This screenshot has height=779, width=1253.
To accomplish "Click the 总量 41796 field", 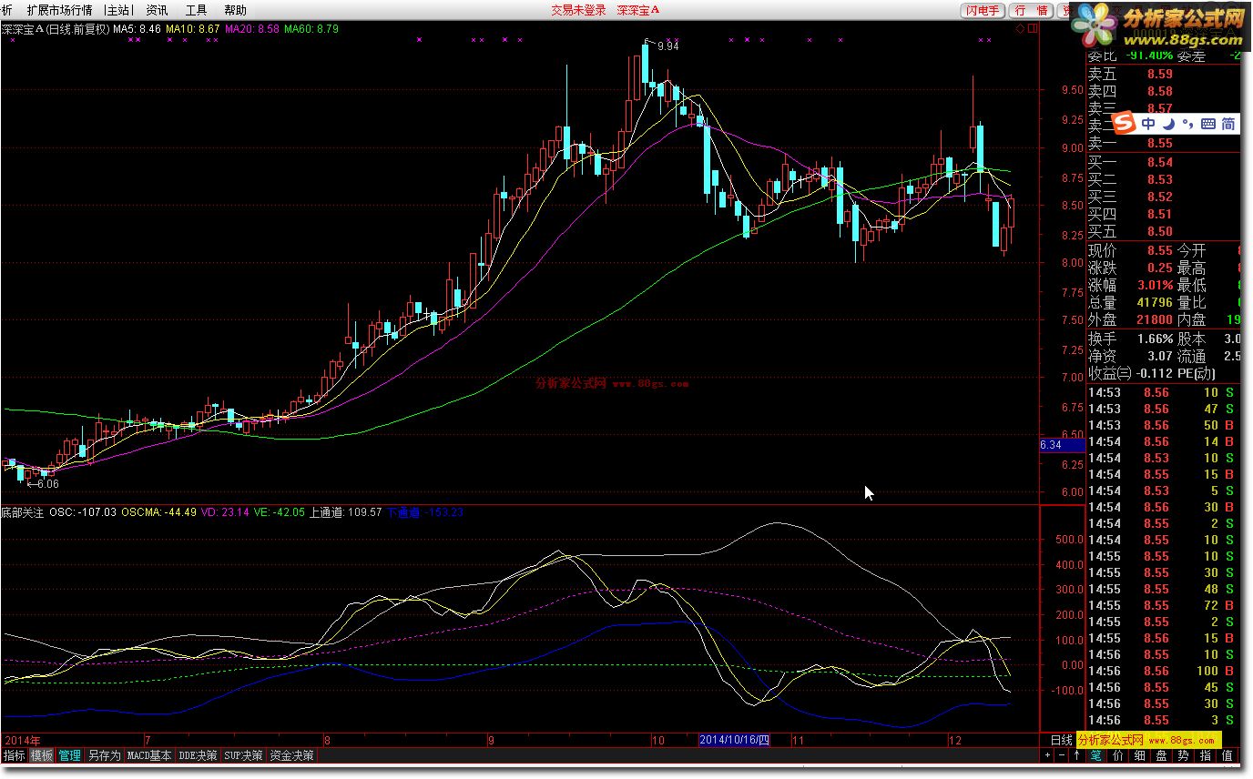I will coord(1131,302).
